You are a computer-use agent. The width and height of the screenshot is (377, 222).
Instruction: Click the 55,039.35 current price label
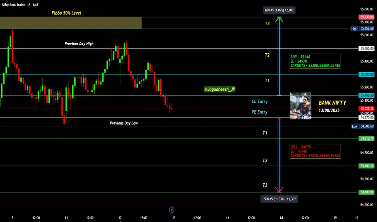click(366, 109)
